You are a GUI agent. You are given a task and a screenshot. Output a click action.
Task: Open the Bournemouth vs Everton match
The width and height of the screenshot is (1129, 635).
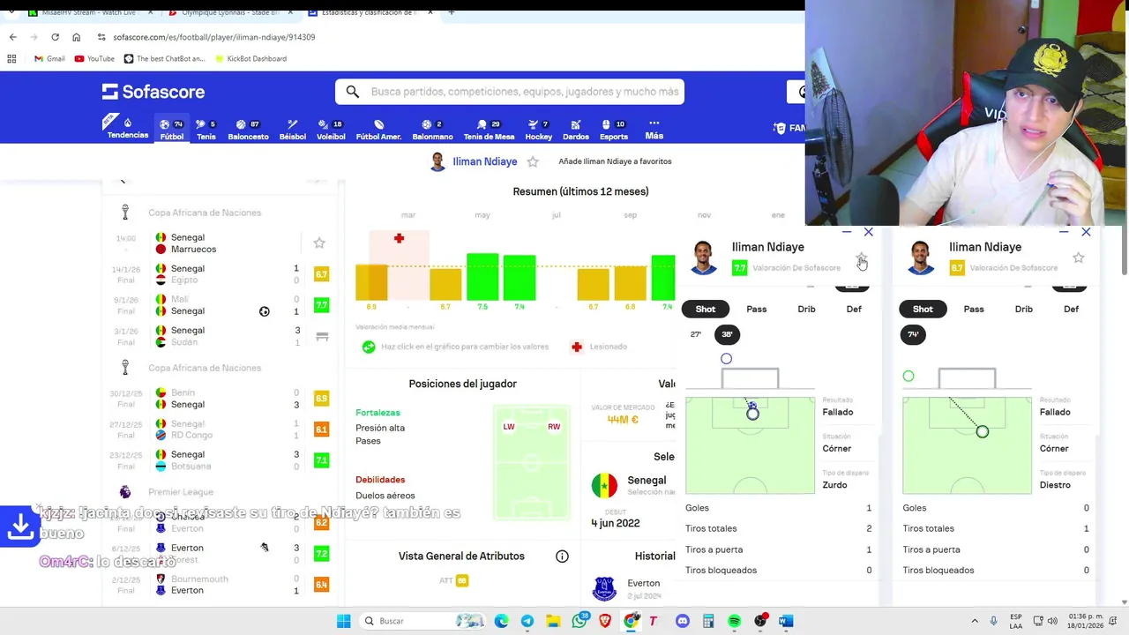(x=219, y=585)
